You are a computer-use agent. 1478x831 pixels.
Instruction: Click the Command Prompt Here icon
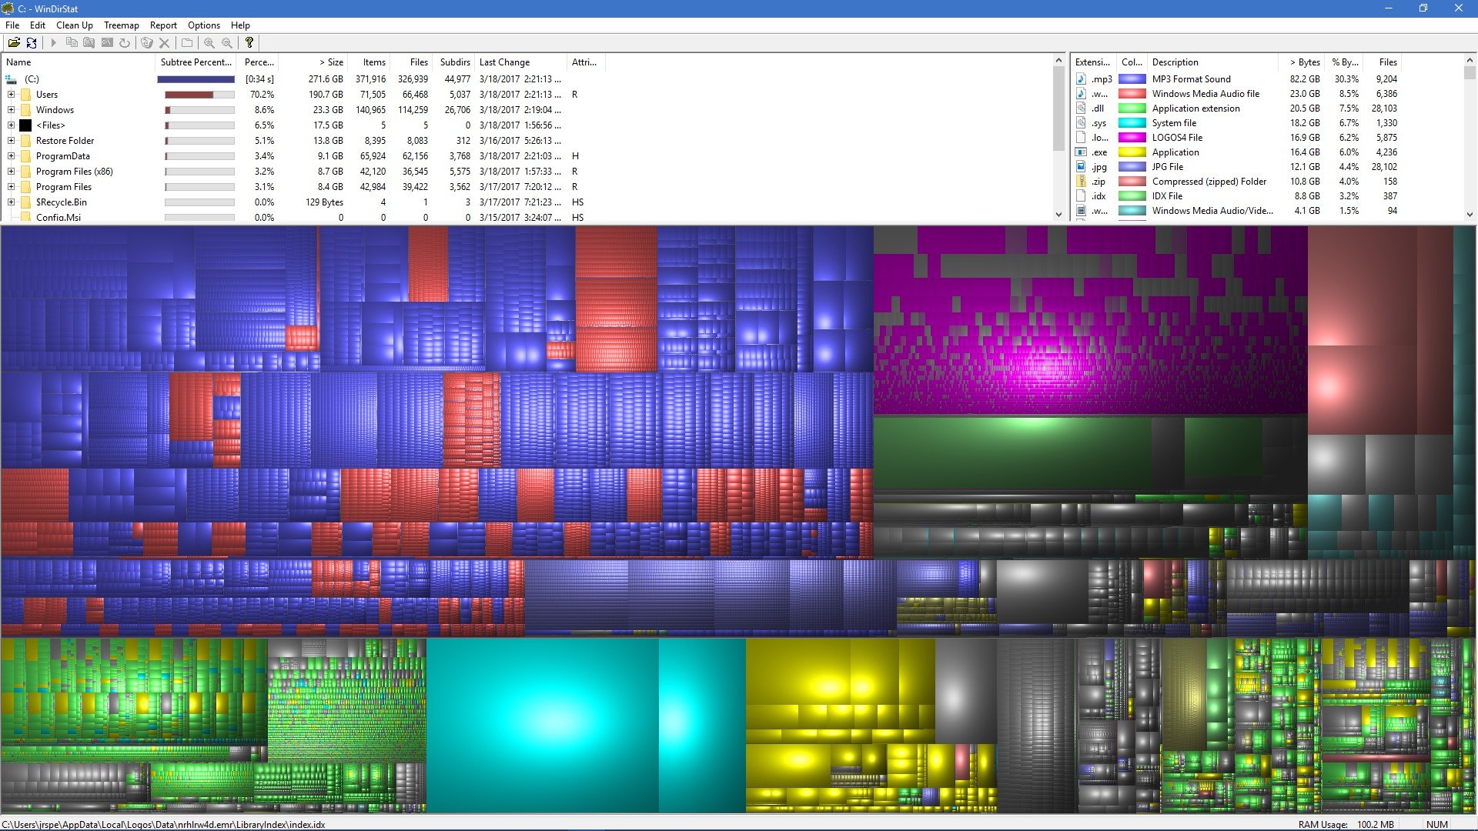pos(107,43)
